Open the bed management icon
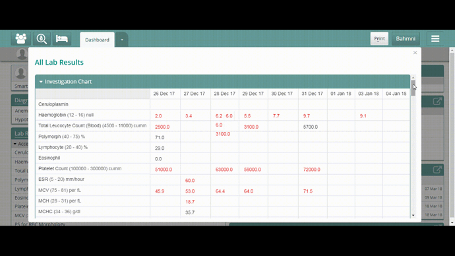This screenshot has width=455, height=256. tap(61, 39)
